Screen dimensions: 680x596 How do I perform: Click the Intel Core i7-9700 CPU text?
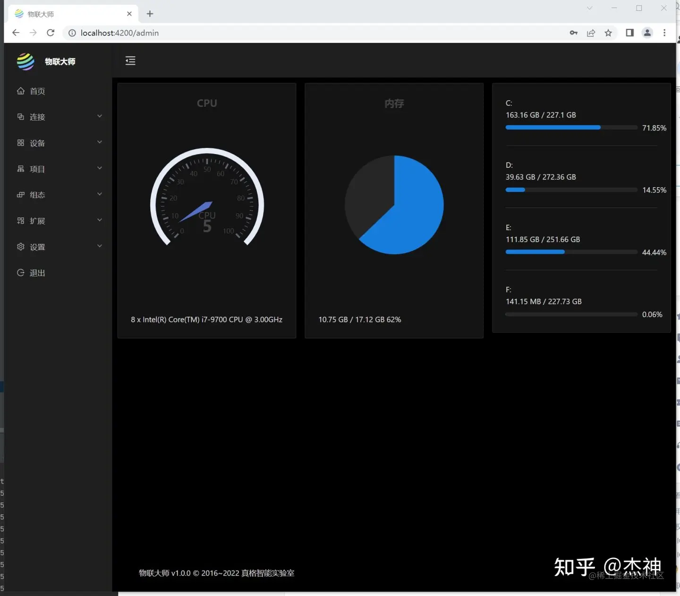click(206, 320)
